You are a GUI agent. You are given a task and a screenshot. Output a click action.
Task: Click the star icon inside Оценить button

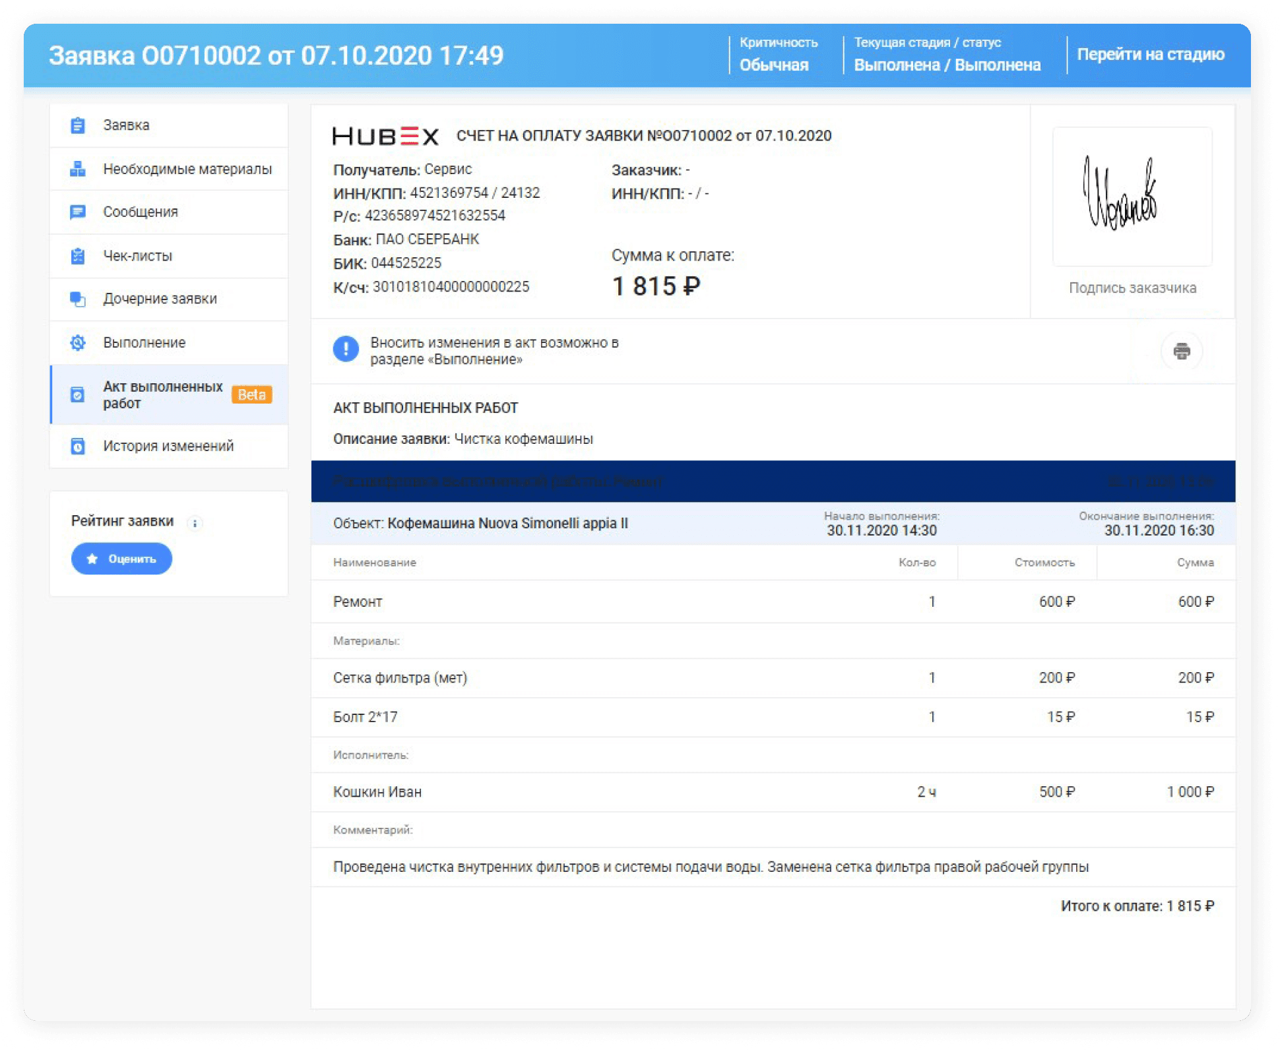[x=92, y=558]
